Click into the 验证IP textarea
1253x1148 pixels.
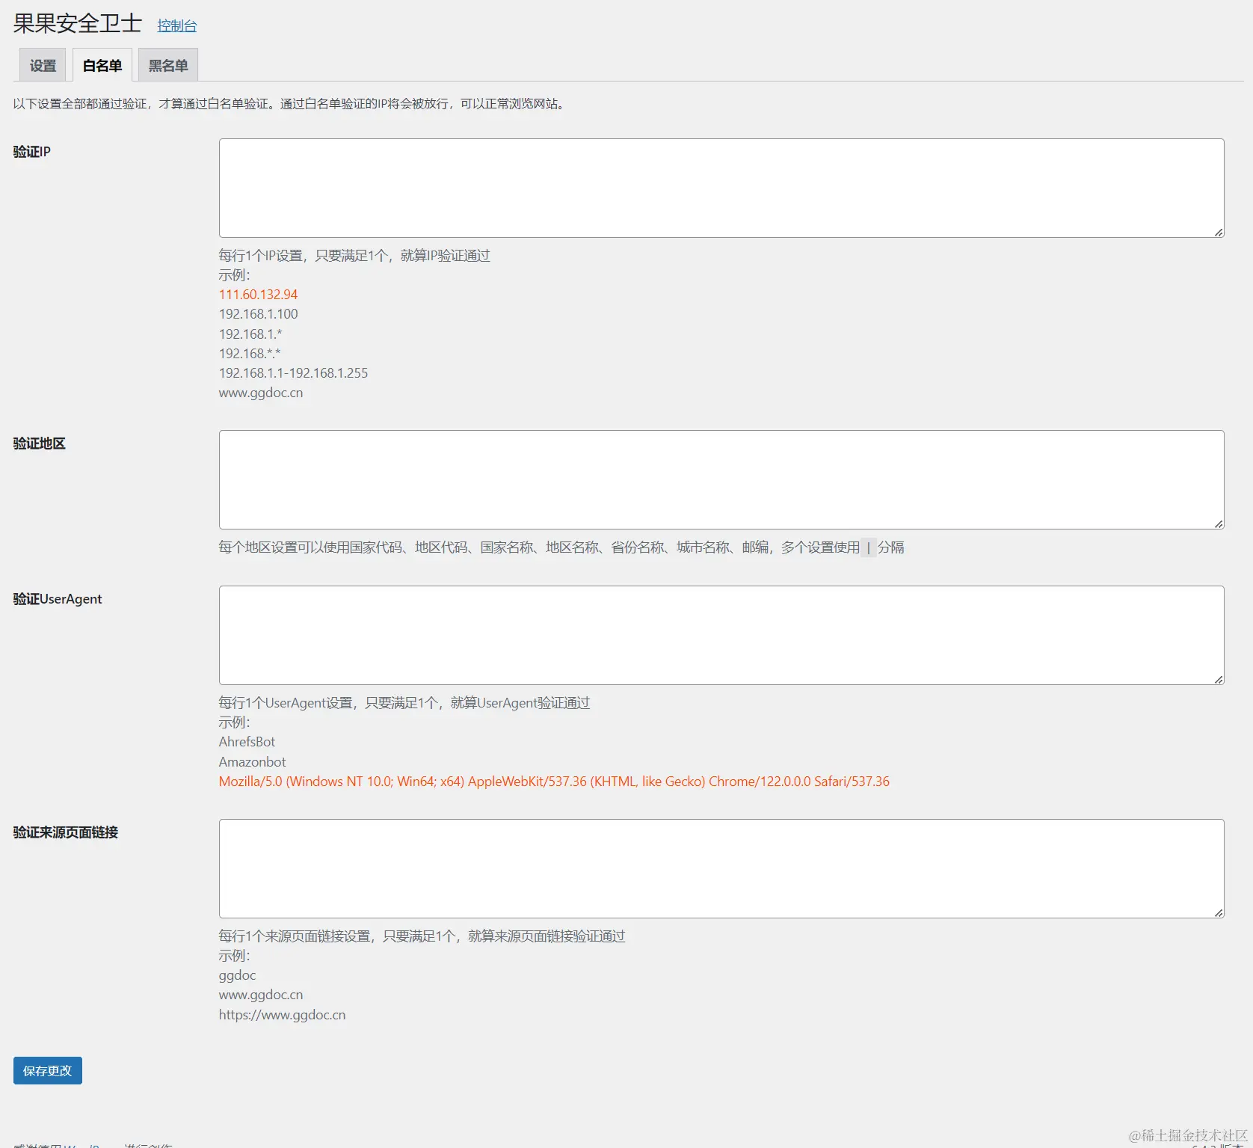[721, 188]
